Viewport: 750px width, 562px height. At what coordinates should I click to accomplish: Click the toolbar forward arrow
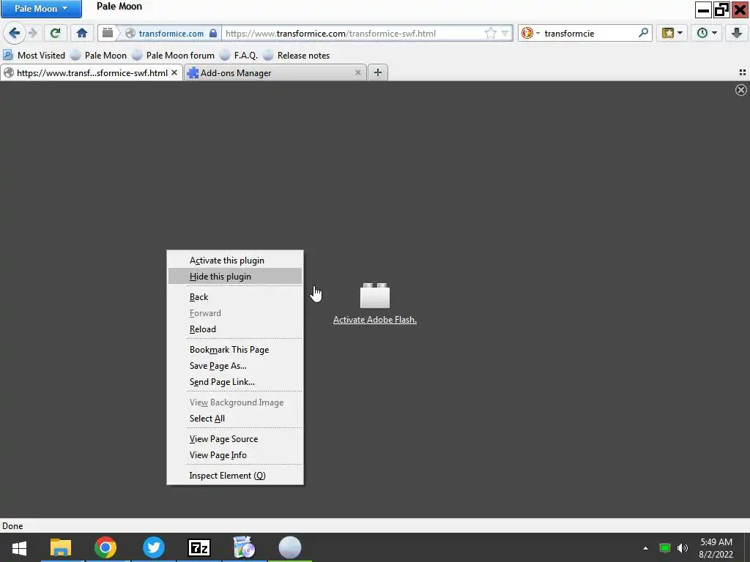32,33
